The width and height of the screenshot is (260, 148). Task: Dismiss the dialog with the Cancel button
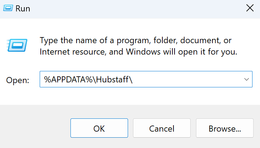point(162,128)
